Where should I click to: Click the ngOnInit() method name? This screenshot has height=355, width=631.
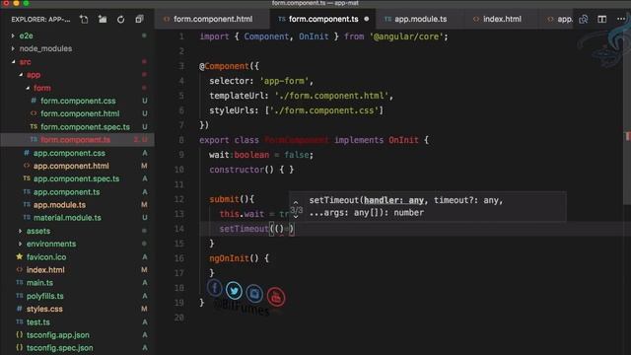pyautogui.click(x=229, y=258)
